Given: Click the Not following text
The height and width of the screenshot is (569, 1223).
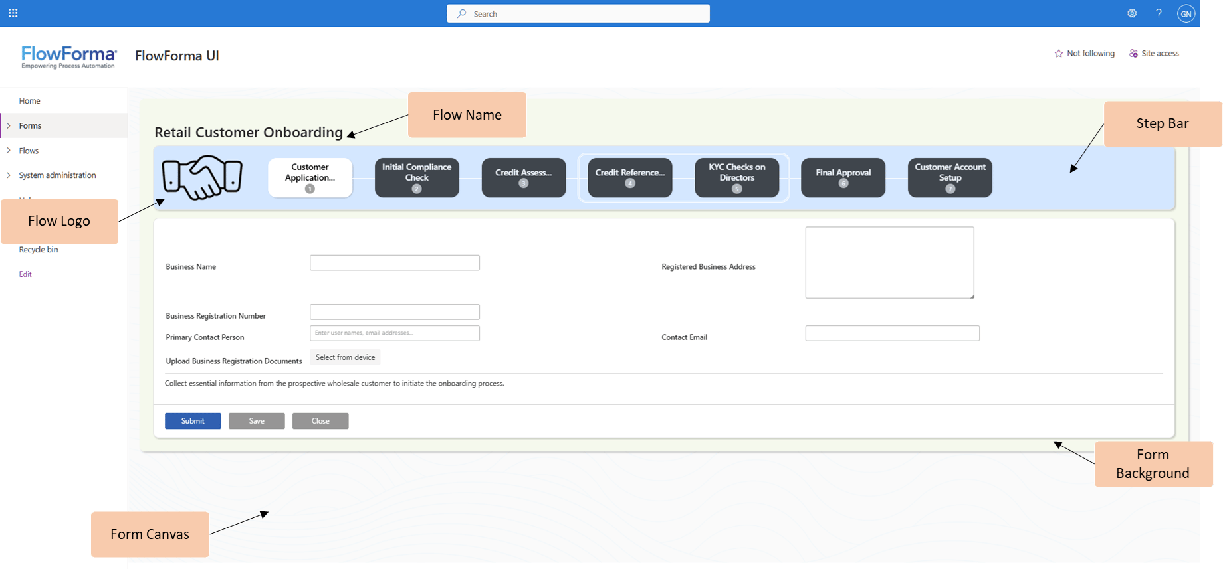Looking at the screenshot, I should (1091, 54).
